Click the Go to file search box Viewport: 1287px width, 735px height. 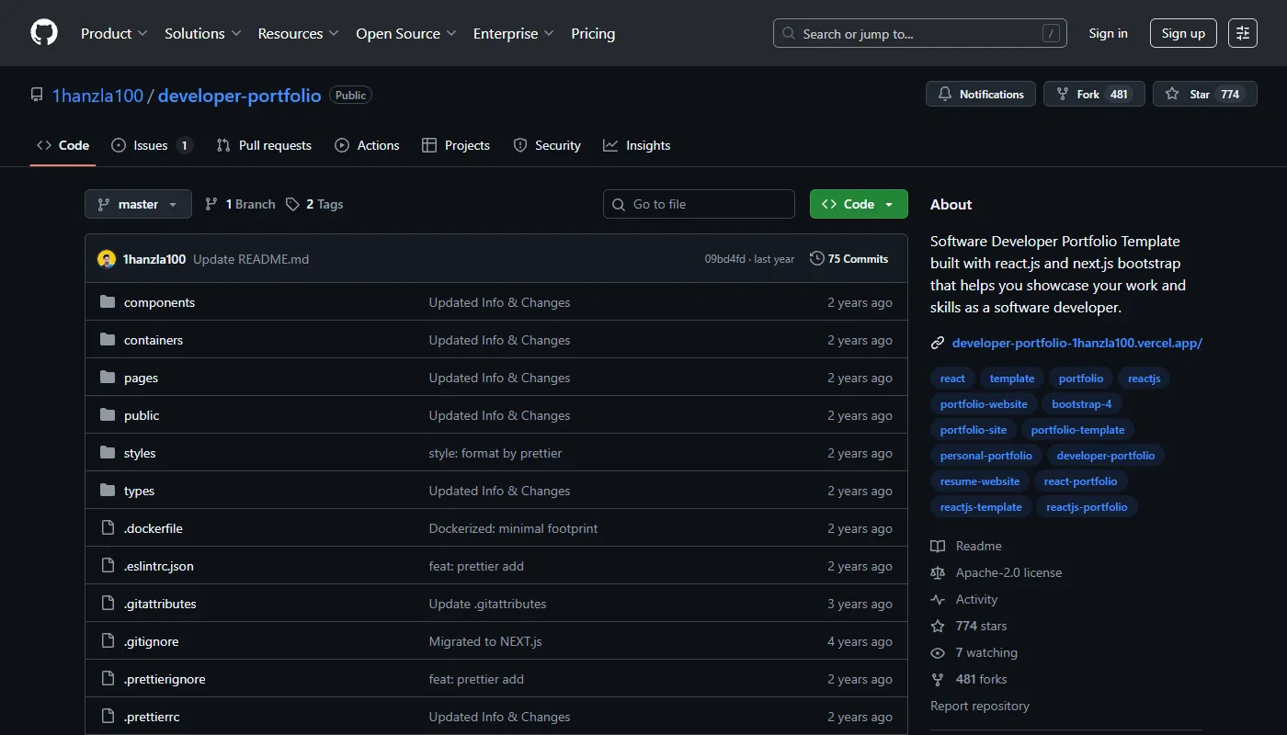click(x=699, y=204)
